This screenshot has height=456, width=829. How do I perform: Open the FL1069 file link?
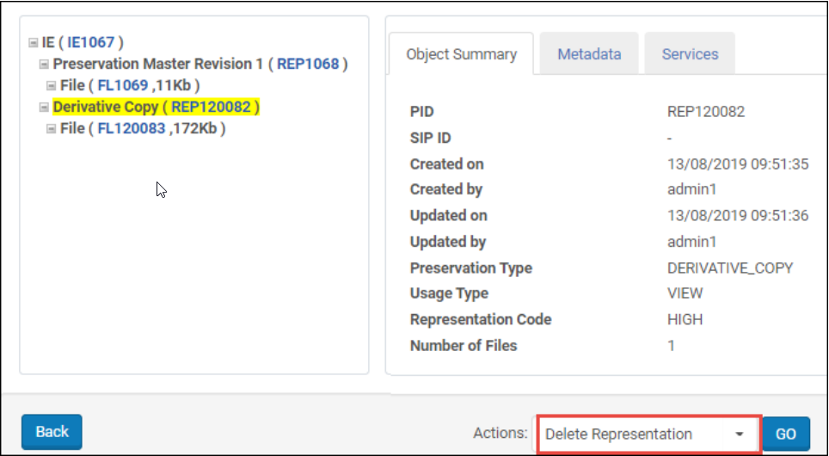[118, 85]
